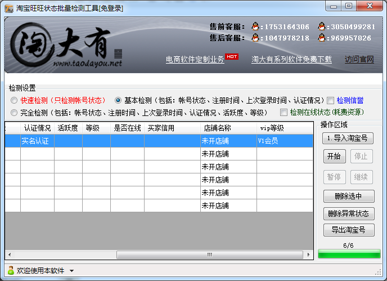Image resolution: width=387 pixels, height=281 pixels.
Task: Click the 1.导入淘宝号 button
Action: point(348,138)
